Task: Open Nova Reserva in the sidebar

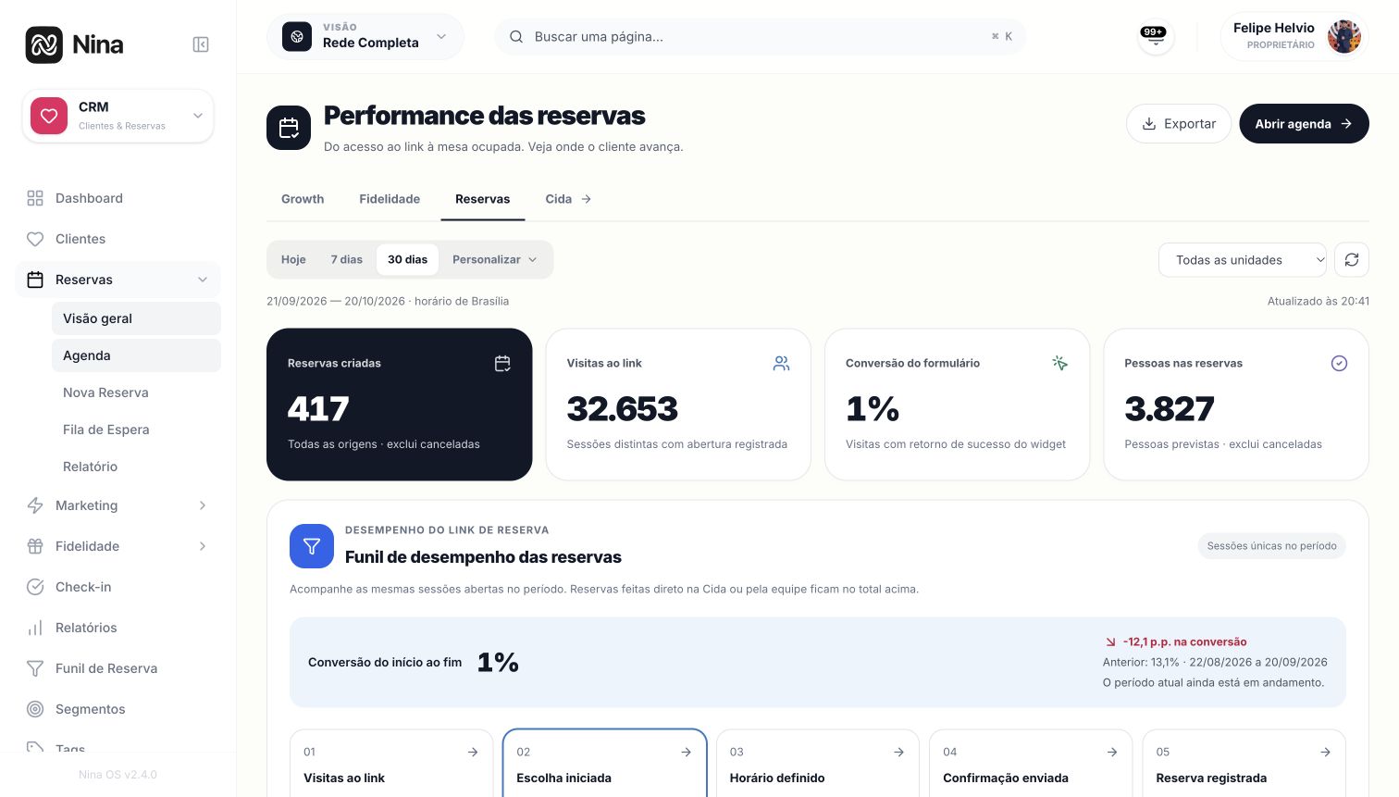Action: (136, 392)
